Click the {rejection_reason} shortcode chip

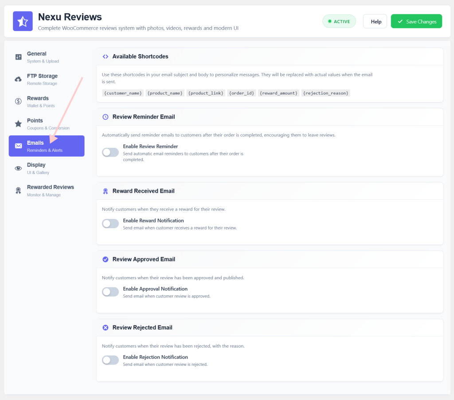click(x=326, y=93)
